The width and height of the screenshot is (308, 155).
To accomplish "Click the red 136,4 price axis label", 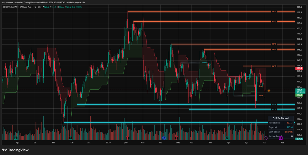I will 299,68.
